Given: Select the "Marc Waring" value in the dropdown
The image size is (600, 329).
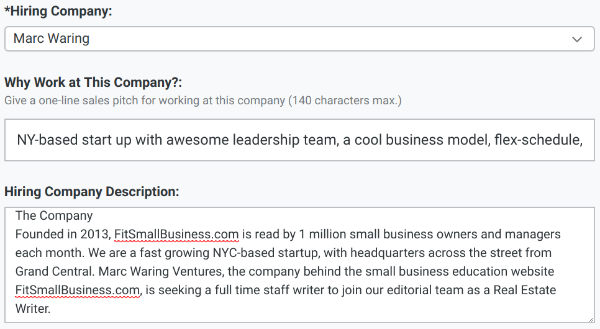Looking at the screenshot, I should (52, 38).
